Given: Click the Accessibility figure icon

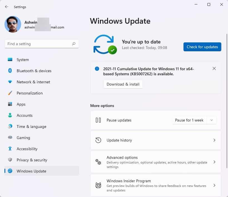Looking at the screenshot, I should pos(10,149).
